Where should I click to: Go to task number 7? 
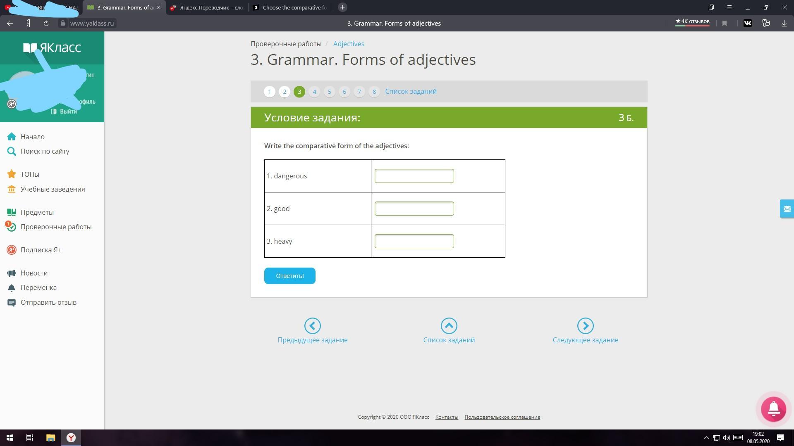(359, 92)
